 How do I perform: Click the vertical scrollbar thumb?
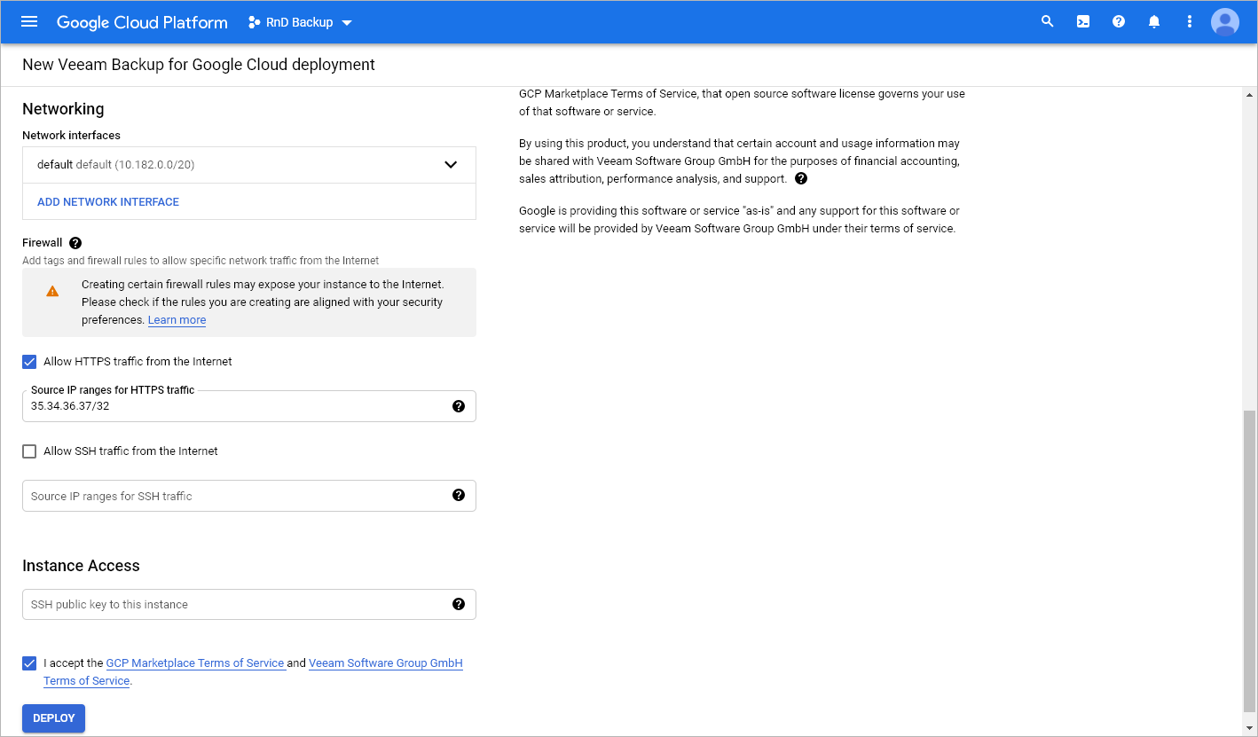[x=1249, y=561]
